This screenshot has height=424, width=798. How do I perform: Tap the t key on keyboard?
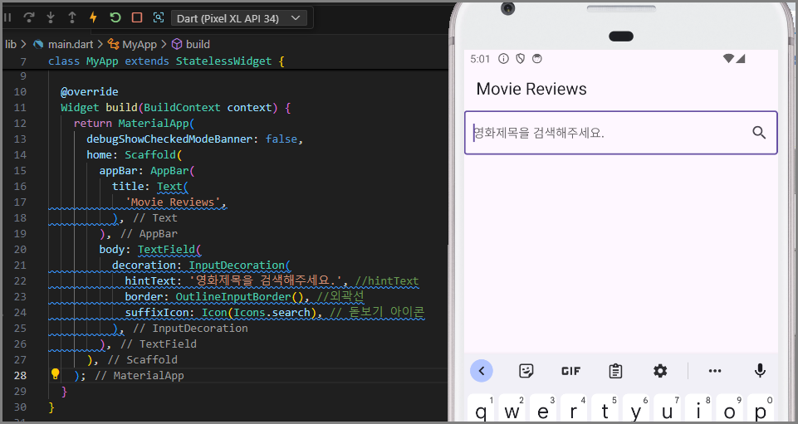(x=605, y=408)
